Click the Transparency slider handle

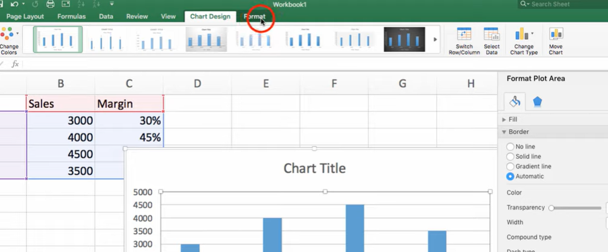click(x=551, y=208)
